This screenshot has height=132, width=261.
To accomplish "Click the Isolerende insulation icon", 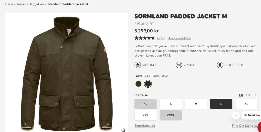I will tap(220, 65).
